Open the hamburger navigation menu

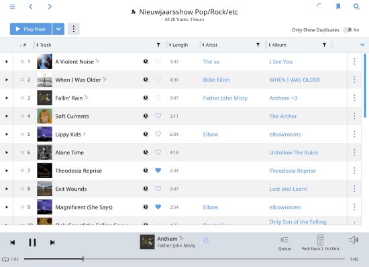(x=12, y=7)
